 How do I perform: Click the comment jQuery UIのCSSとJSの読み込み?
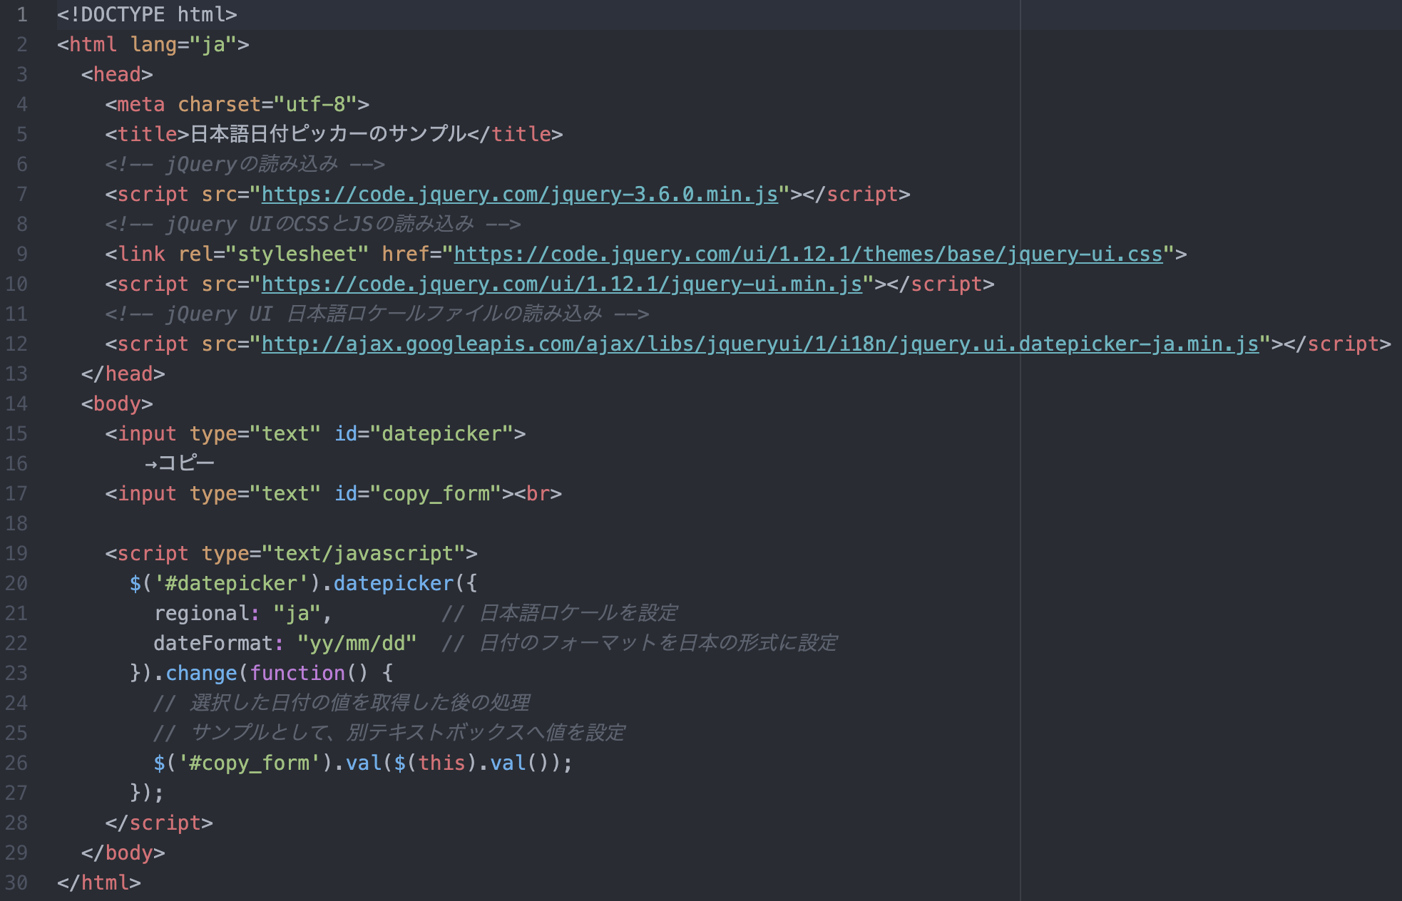click(312, 224)
